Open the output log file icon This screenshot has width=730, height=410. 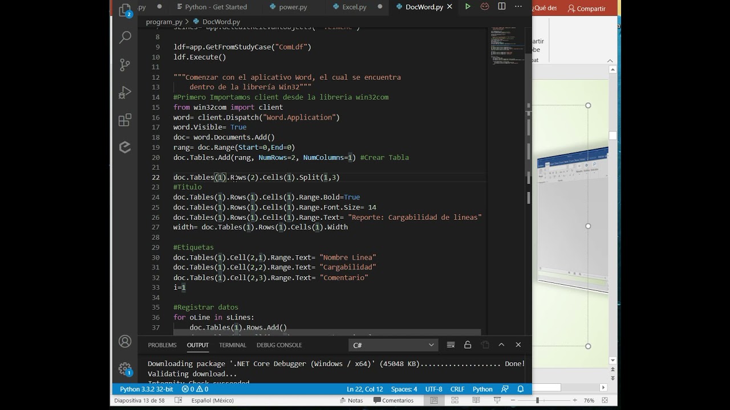pyautogui.click(x=485, y=345)
